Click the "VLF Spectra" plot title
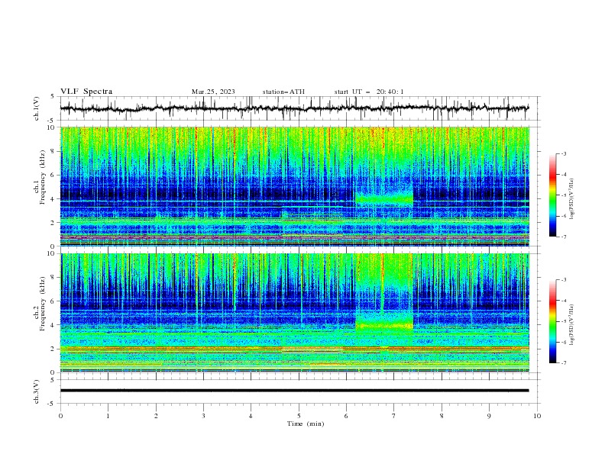The height and width of the screenshot is (467, 605). [x=86, y=92]
